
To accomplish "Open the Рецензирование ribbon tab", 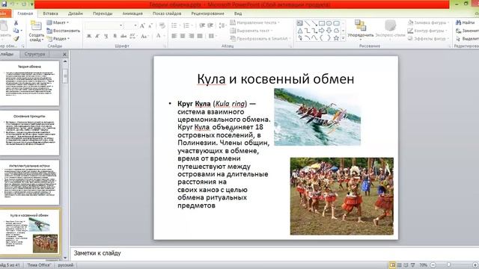I will pos(208,13).
